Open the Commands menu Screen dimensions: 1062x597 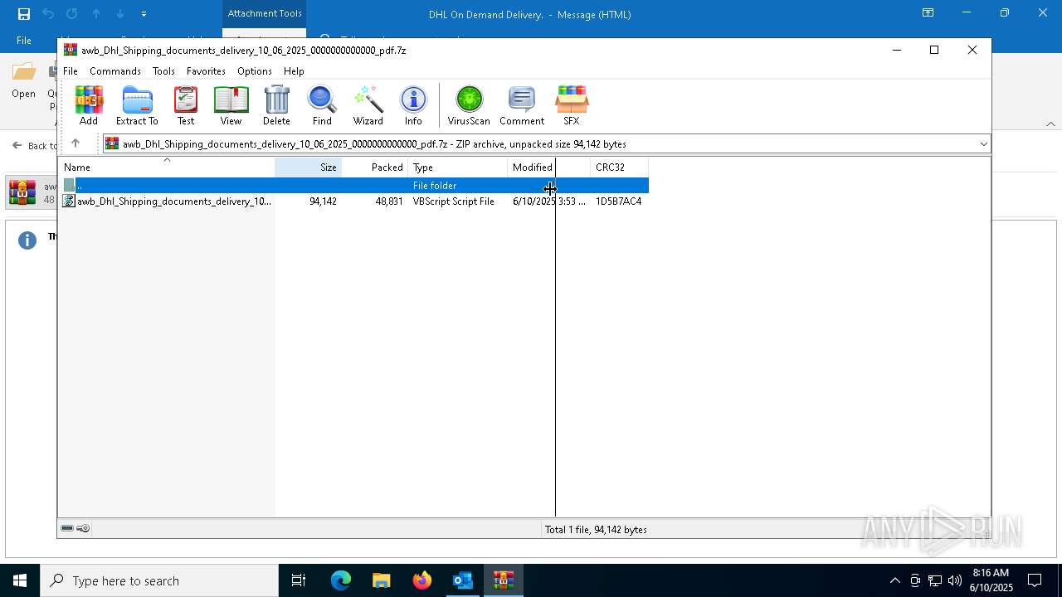click(x=115, y=71)
